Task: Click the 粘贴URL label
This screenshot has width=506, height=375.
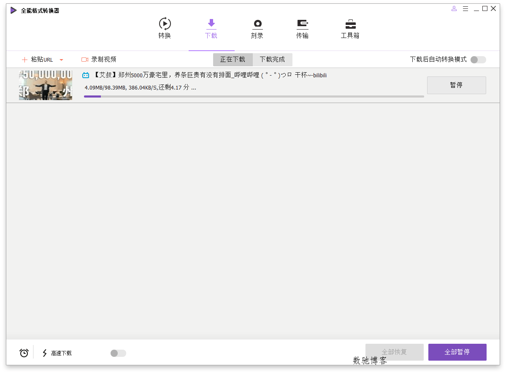Action: 42,60
